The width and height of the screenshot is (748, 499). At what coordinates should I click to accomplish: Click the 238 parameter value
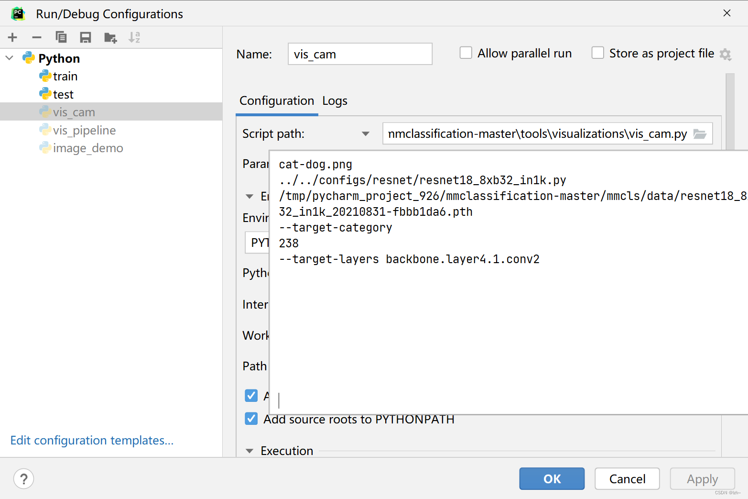pyautogui.click(x=289, y=244)
